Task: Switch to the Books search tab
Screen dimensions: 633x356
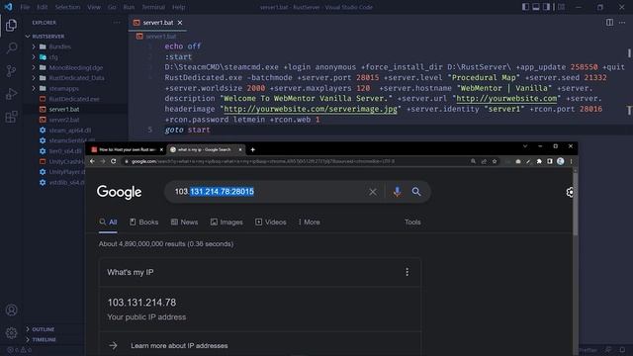Action: (x=143, y=222)
